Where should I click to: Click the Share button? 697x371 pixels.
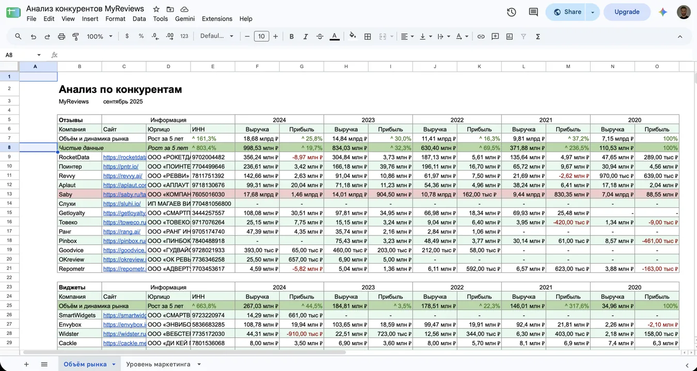tap(566, 12)
